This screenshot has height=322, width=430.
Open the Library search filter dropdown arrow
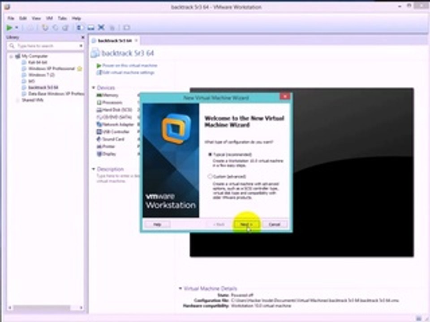[x=81, y=46]
